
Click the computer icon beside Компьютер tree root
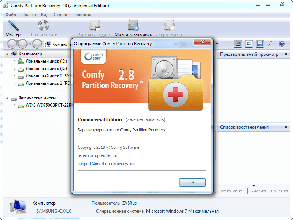click(14, 54)
